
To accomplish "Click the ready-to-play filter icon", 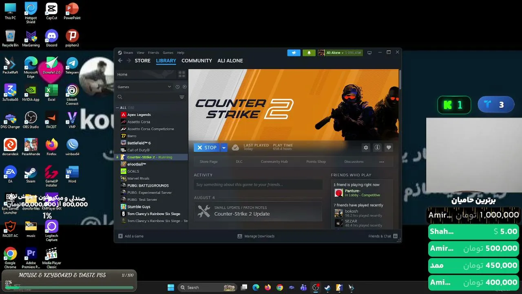I will (x=184, y=87).
